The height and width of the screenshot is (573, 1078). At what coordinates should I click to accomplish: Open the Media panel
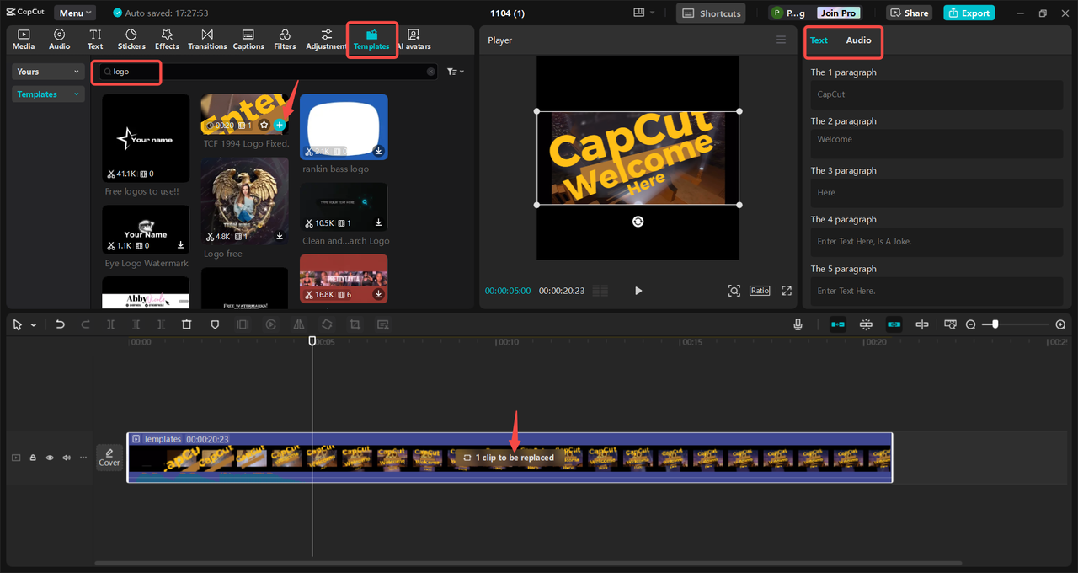point(24,39)
